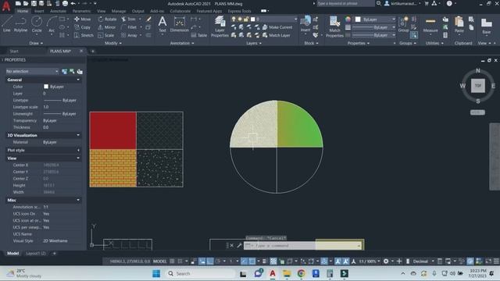Image resolution: width=500 pixels, height=281 pixels.
Task: Switch to the Model layout tab
Action: coord(12,253)
